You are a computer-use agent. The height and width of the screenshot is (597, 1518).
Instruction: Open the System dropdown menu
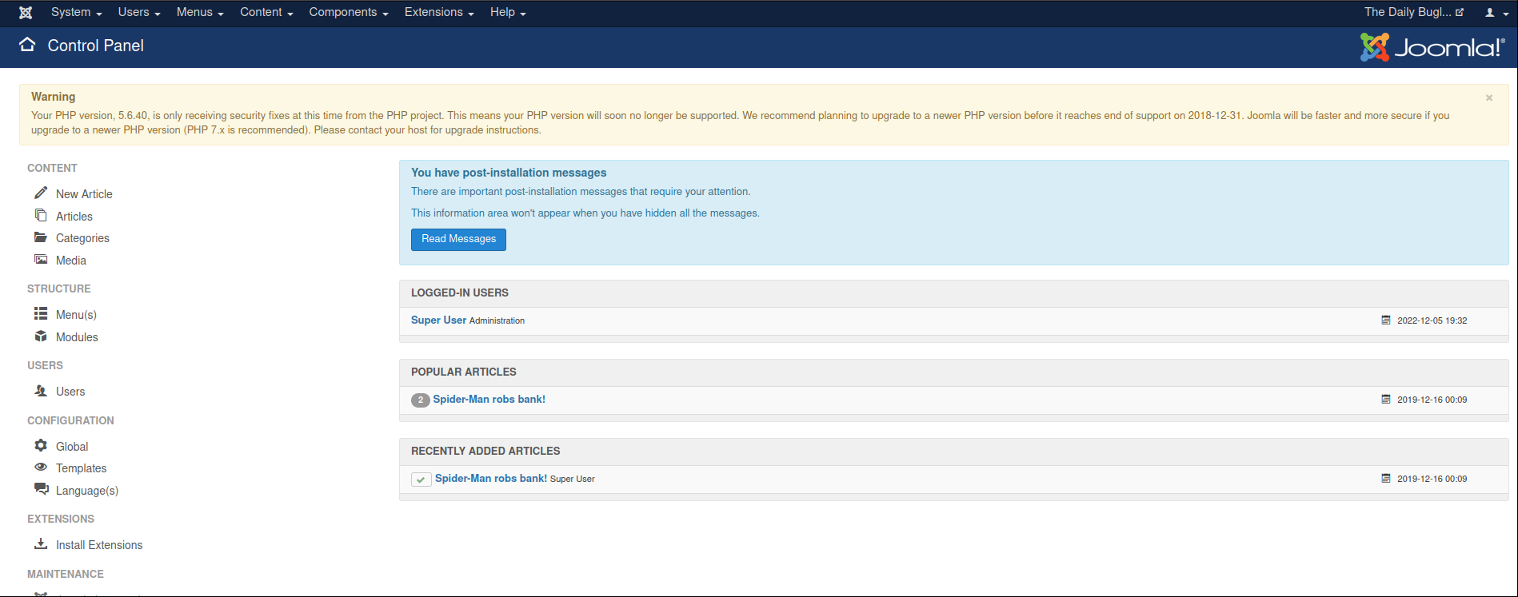tap(76, 12)
